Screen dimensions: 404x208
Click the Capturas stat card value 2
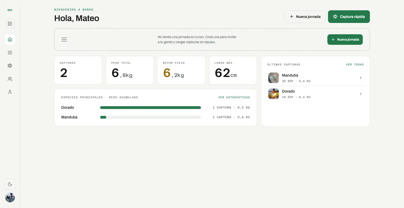point(64,73)
